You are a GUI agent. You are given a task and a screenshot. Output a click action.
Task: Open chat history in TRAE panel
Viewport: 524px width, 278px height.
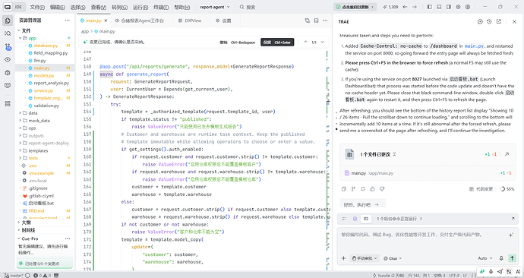(x=489, y=22)
